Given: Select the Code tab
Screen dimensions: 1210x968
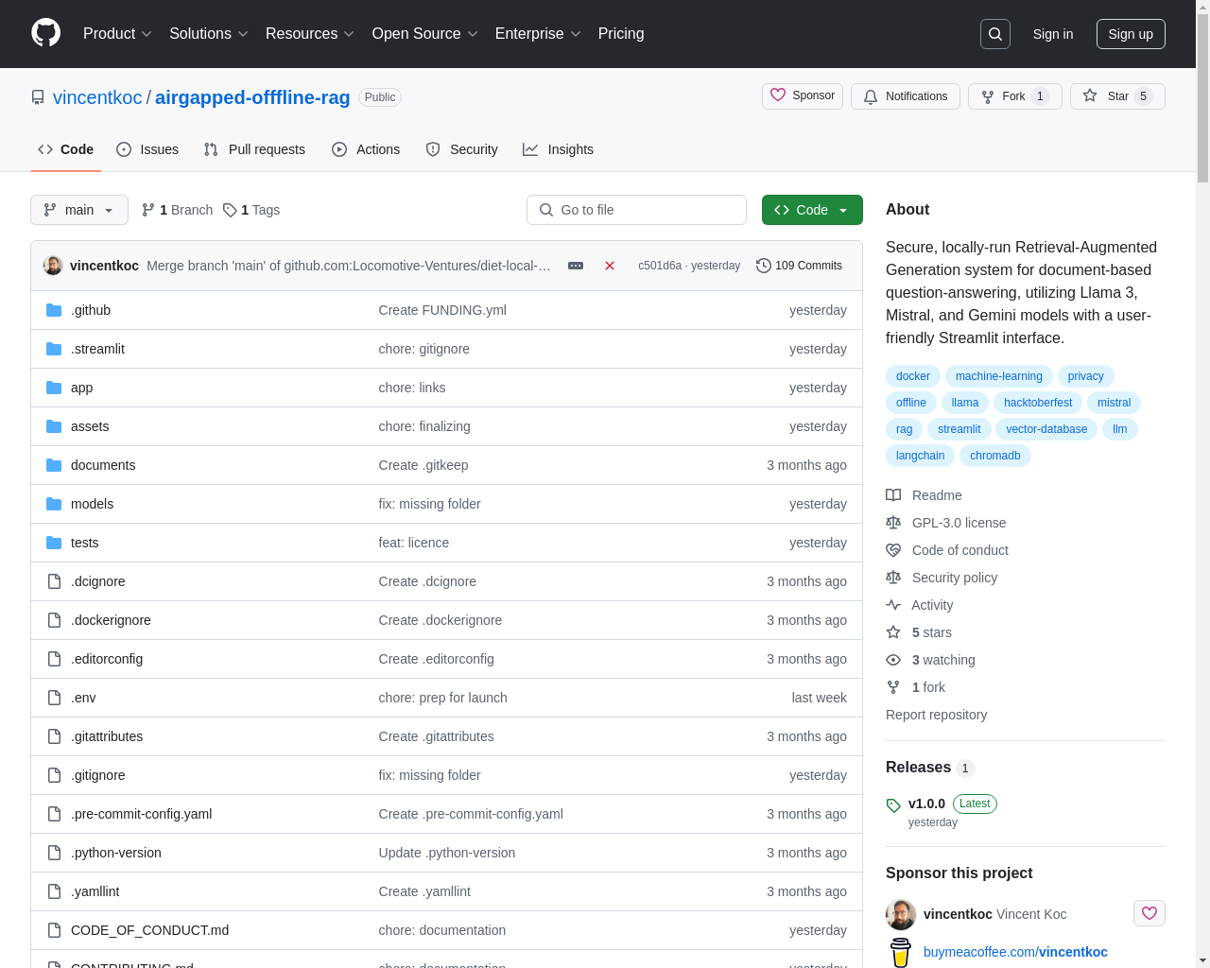Looking at the screenshot, I should click(x=66, y=149).
